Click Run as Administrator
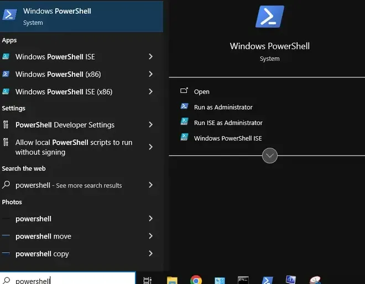Viewport: 365px width, 284px height. click(x=223, y=107)
